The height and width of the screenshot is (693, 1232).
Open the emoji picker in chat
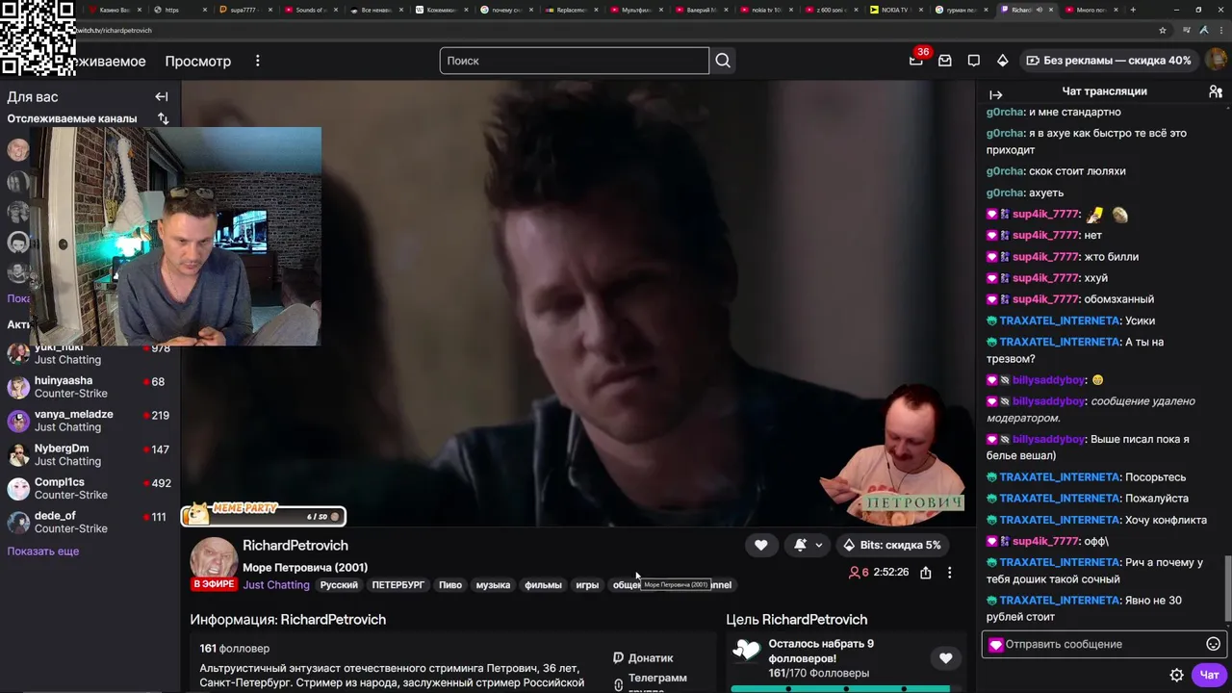pyautogui.click(x=1214, y=644)
